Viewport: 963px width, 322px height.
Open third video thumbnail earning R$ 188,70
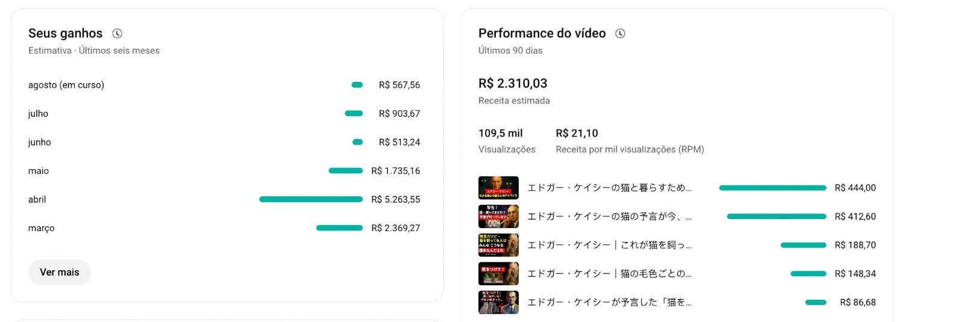click(x=498, y=245)
